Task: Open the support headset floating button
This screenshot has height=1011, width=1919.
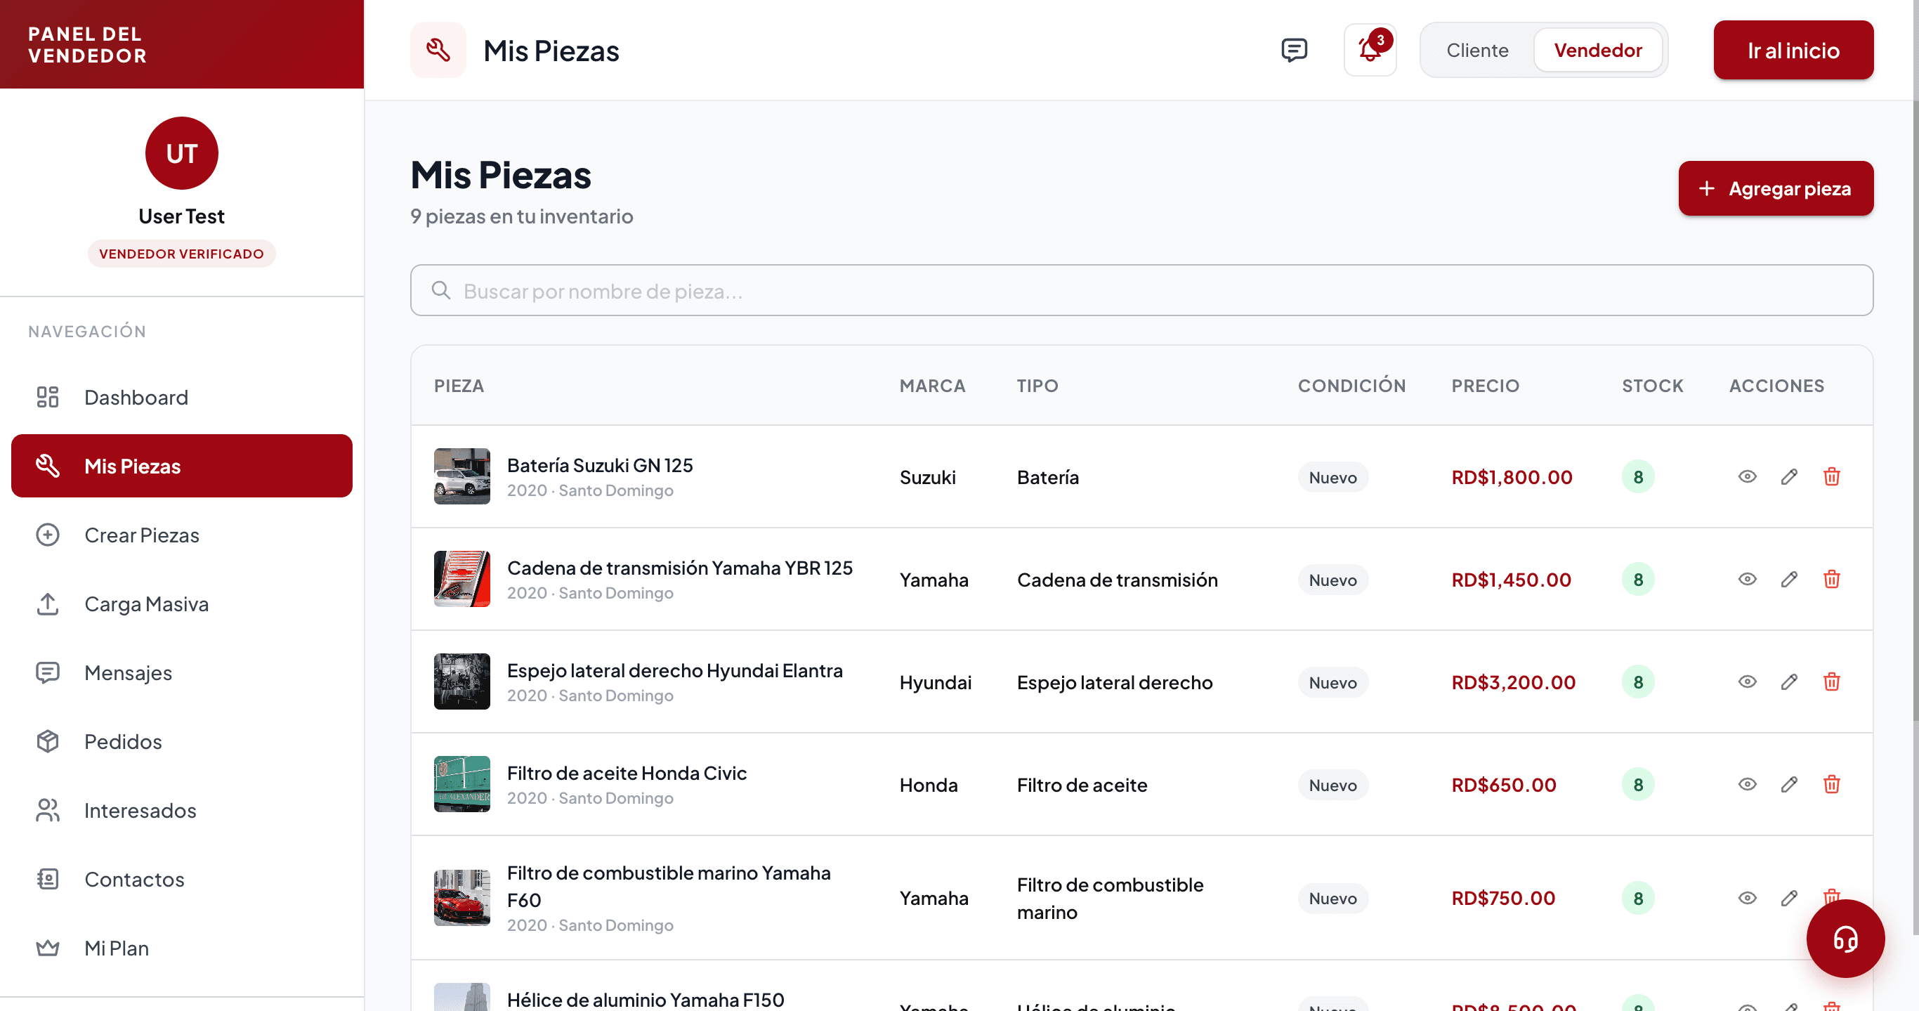Action: (1845, 938)
